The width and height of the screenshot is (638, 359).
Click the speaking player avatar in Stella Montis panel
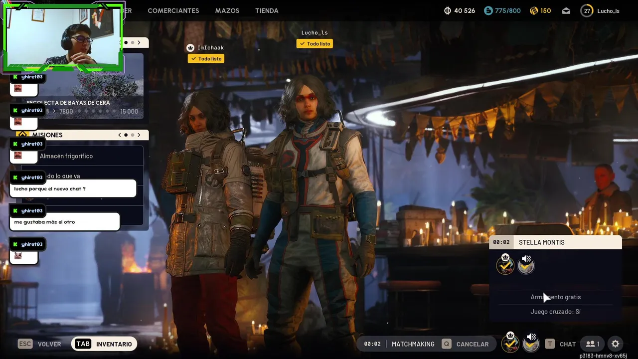point(526,264)
